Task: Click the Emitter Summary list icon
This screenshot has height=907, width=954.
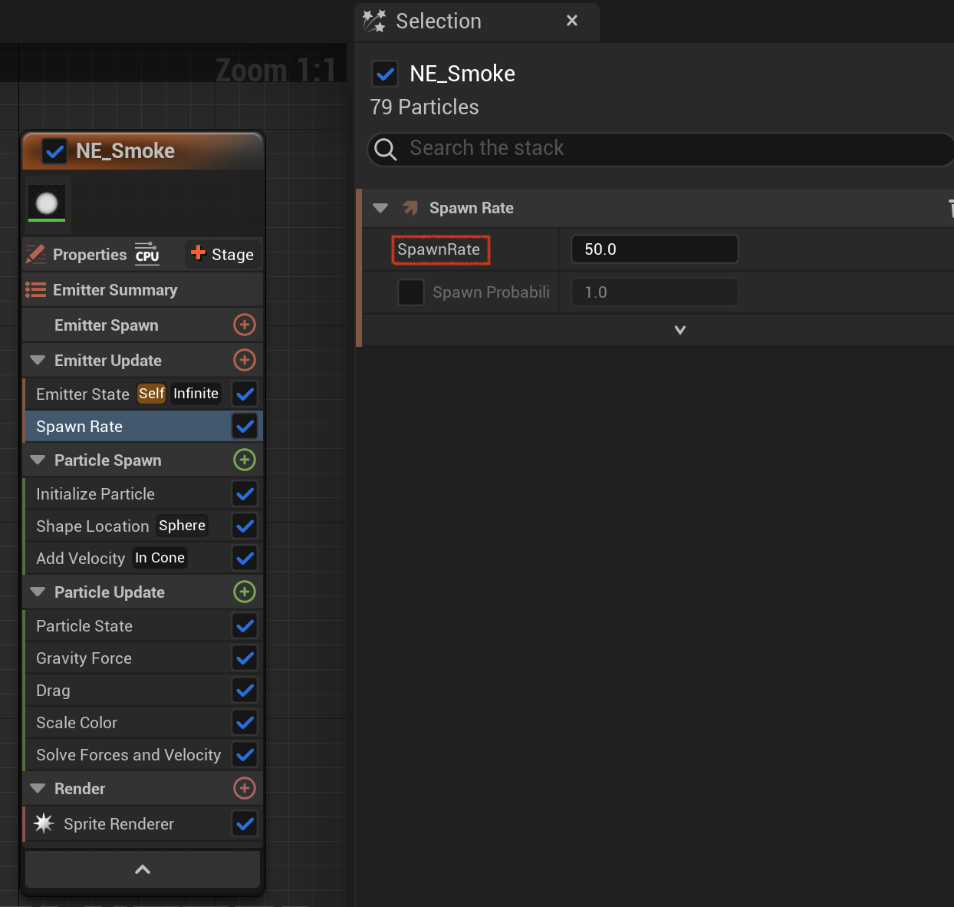Action: 35,290
